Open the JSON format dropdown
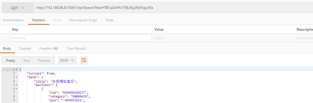Viewport: 313px width, 103px height. (67, 60)
